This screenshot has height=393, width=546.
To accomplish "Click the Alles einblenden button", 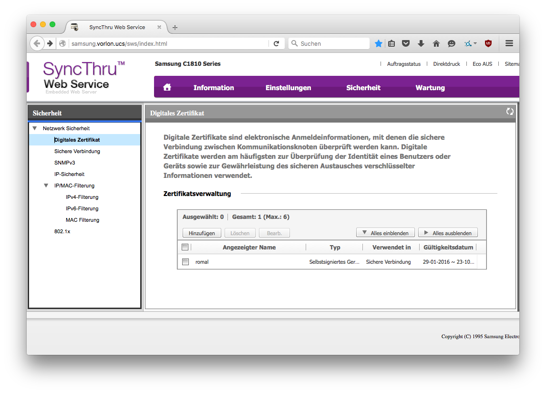I will click(385, 233).
